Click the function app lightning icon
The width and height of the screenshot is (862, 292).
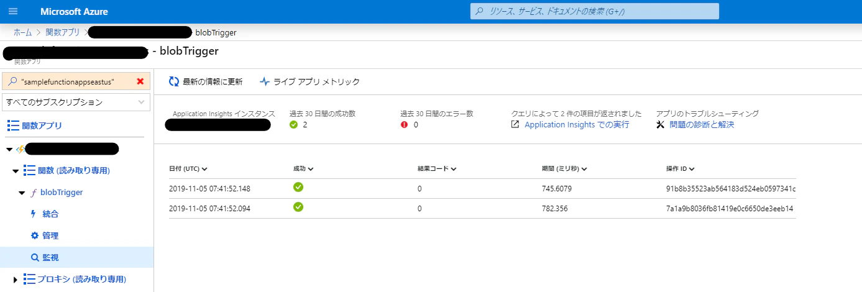pyautogui.click(x=20, y=149)
